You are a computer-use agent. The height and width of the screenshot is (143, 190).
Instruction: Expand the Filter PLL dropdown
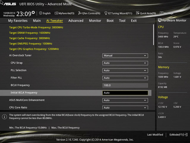tap(125, 78)
